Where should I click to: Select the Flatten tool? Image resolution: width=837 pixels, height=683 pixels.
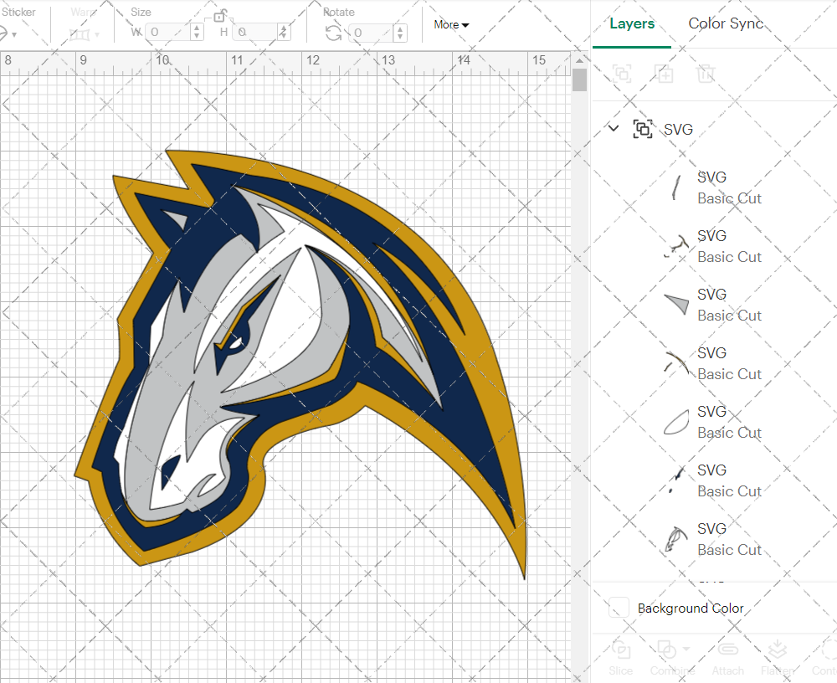tap(778, 657)
